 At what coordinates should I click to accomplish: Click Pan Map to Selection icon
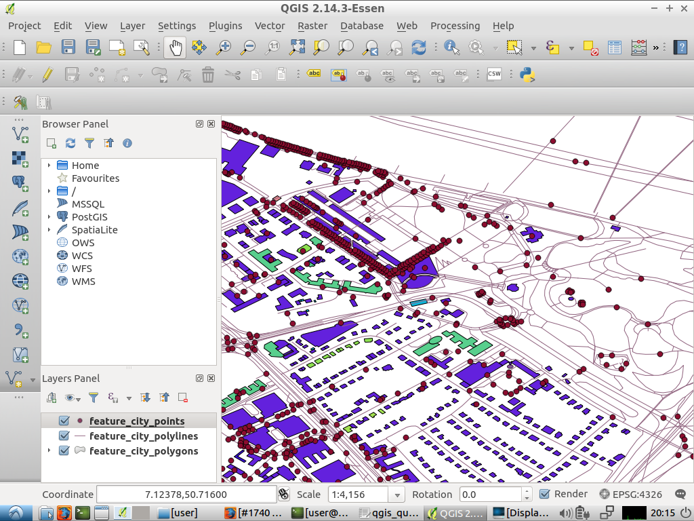tap(199, 47)
